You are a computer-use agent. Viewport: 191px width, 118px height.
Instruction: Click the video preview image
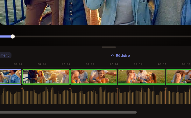pyautogui.click(x=95, y=12)
